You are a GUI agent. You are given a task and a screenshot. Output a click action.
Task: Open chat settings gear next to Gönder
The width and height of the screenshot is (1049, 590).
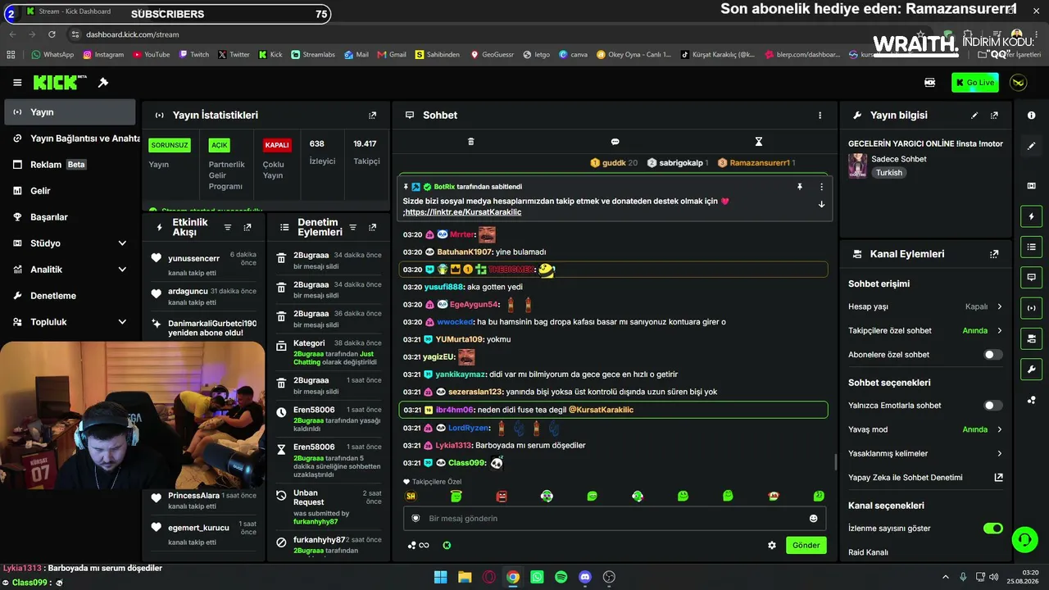(771, 546)
